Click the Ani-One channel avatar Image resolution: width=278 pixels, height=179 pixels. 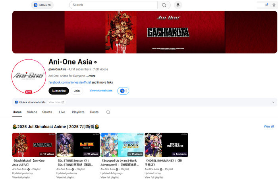point(29,76)
